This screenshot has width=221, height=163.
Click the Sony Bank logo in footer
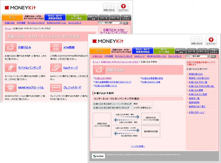point(99,156)
